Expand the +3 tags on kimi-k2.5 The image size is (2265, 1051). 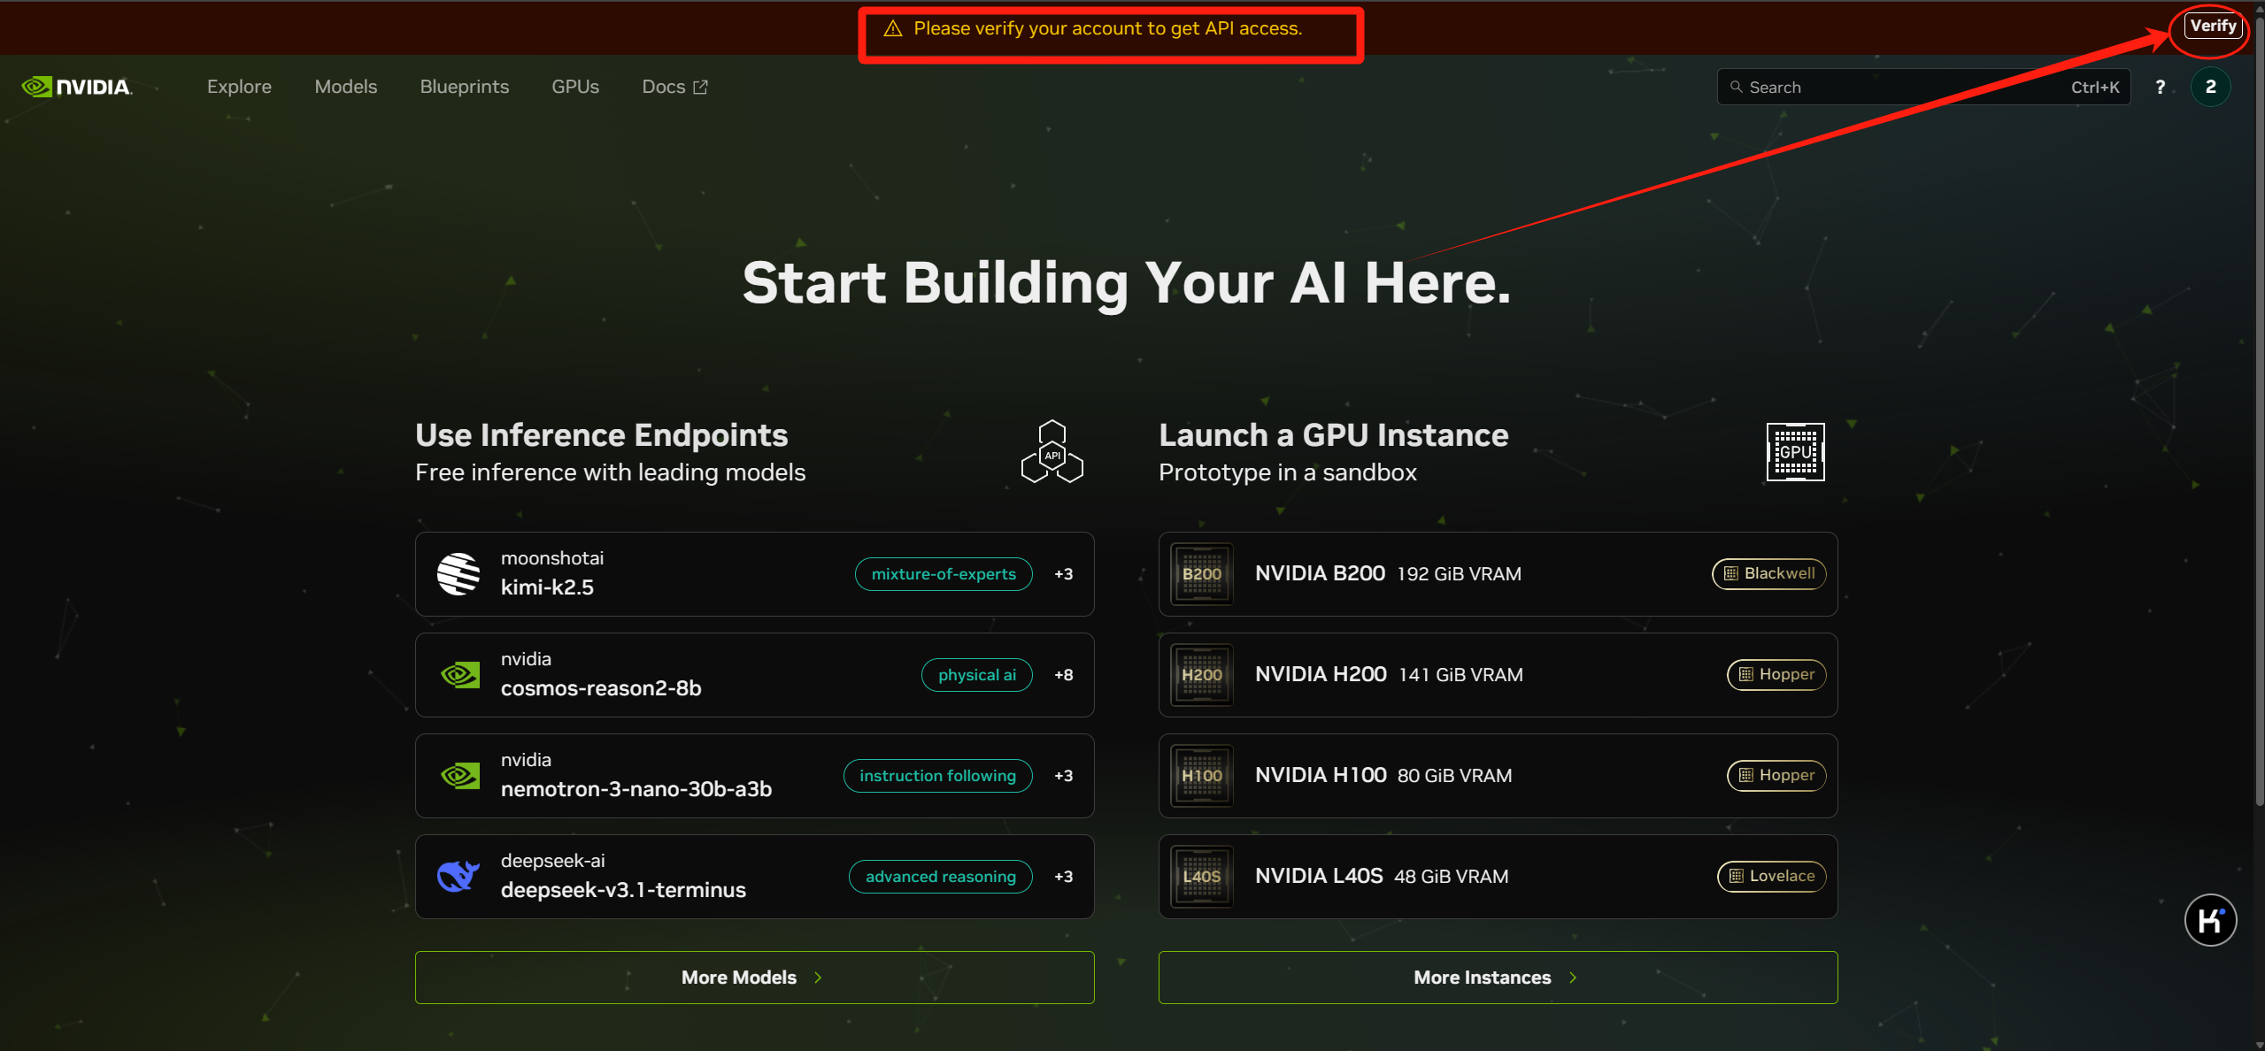1063,574
